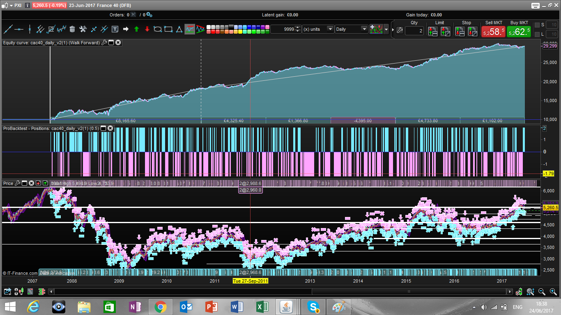Image resolution: width=561 pixels, height=315 pixels.
Task: Click the Buy MKT button
Action: click(x=519, y=31)
